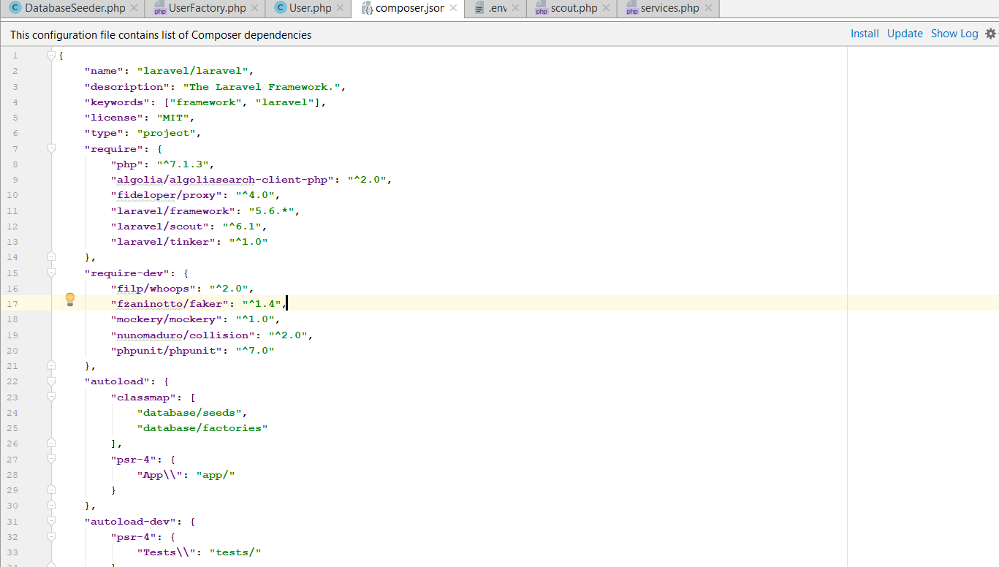
Task: Click the "5.6.*" version value
Action: 272,211
